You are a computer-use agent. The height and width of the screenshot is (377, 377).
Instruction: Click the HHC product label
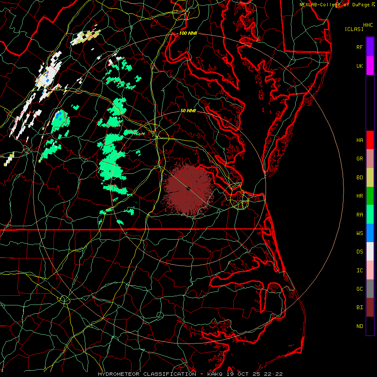368,25
